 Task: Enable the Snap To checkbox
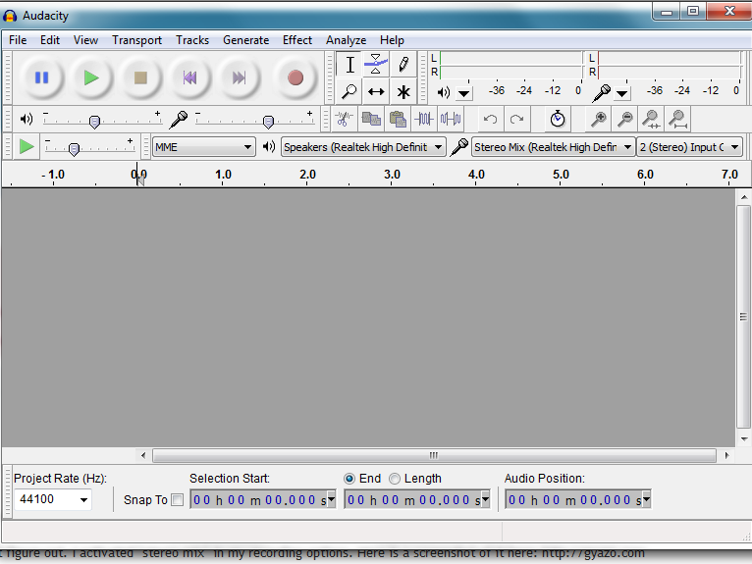[178, 500]
